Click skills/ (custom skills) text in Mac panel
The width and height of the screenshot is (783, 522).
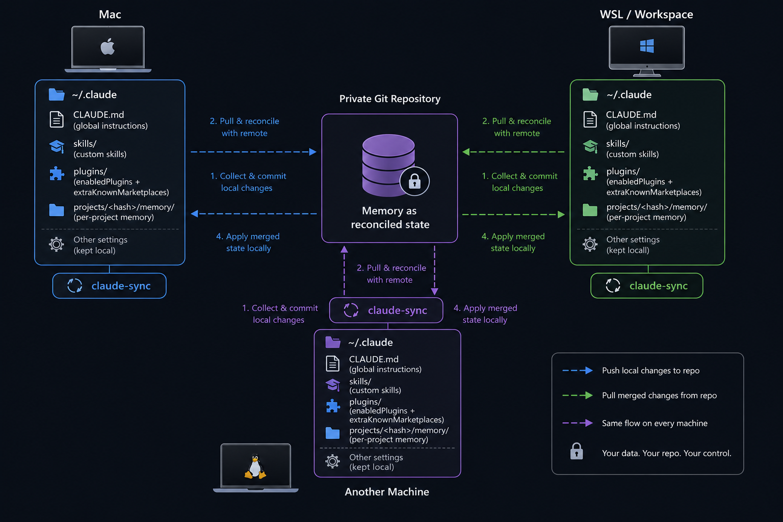coord(100,149)
